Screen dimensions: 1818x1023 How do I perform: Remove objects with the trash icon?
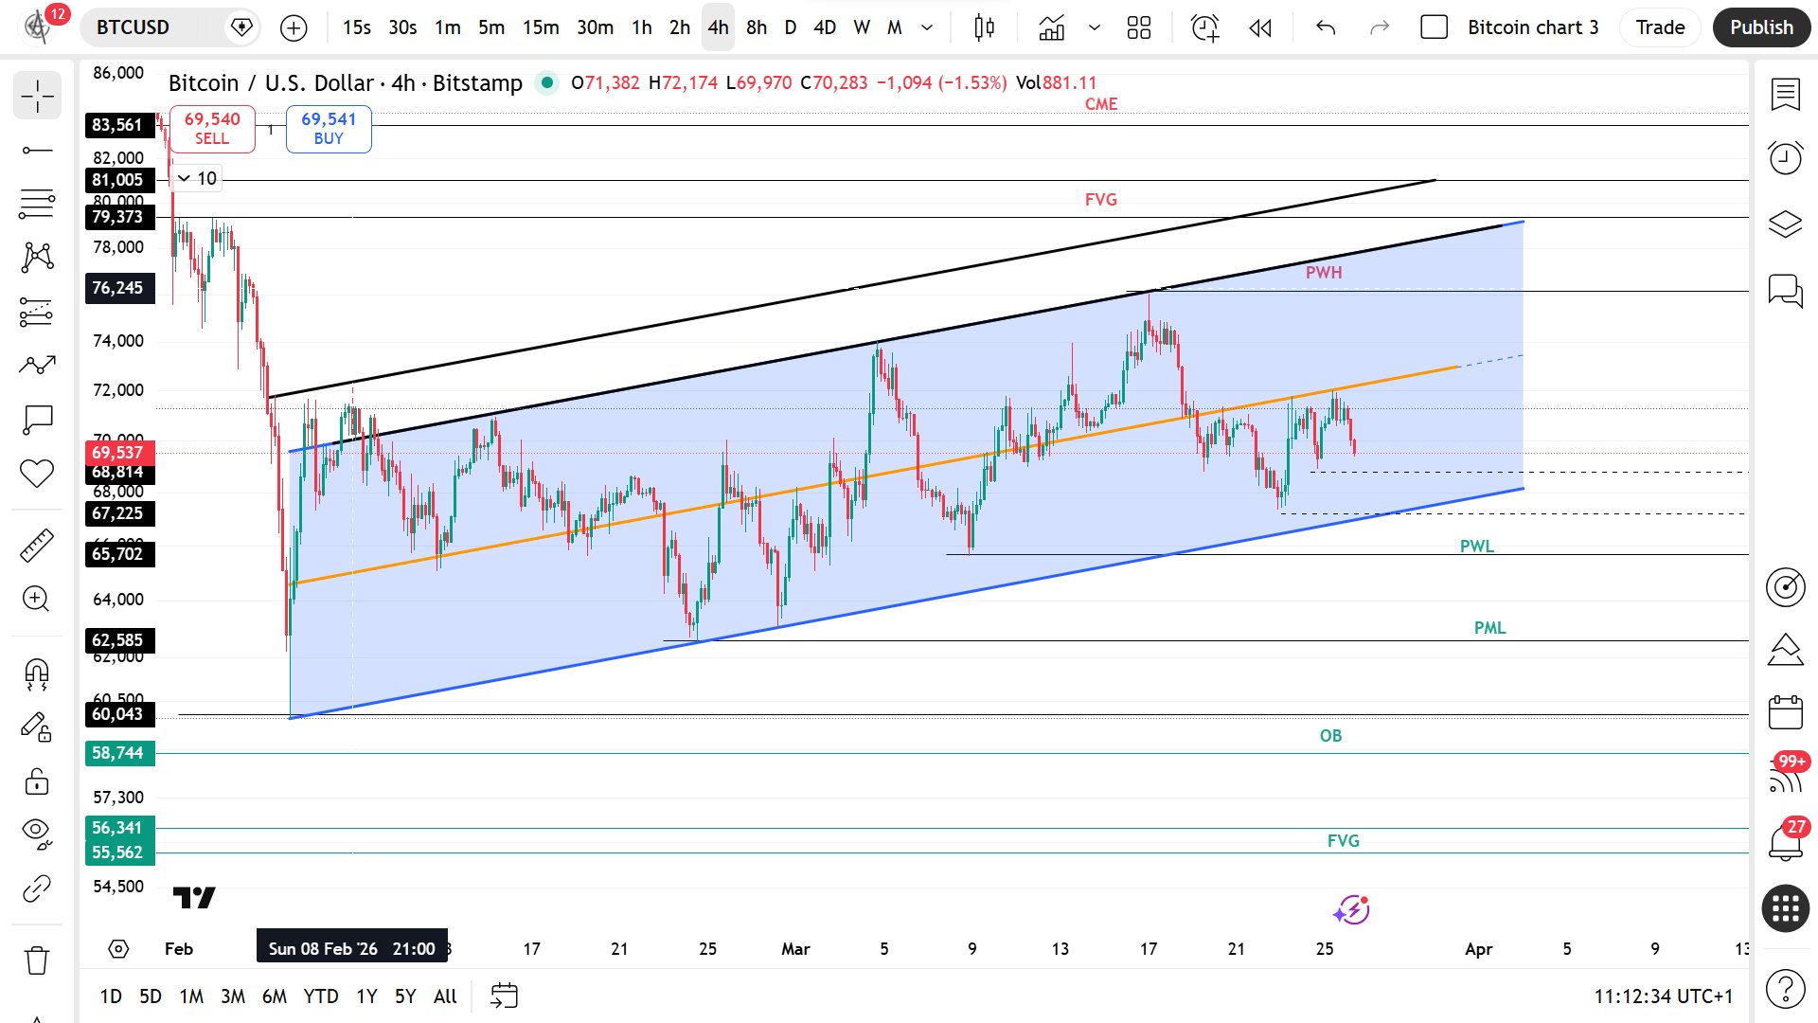pos(37,960)
